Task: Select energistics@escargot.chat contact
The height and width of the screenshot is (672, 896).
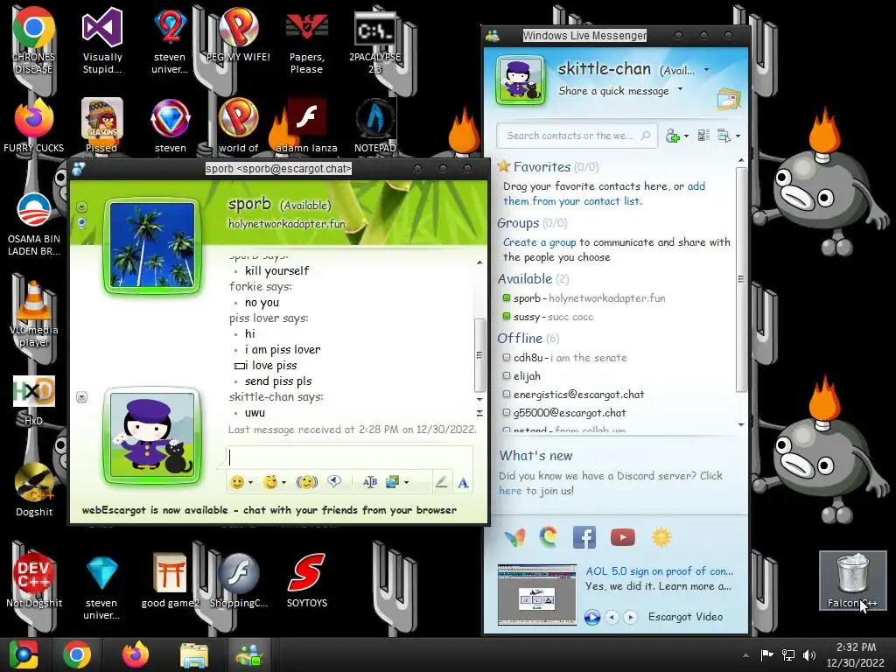Action: [x=573, y=395]
